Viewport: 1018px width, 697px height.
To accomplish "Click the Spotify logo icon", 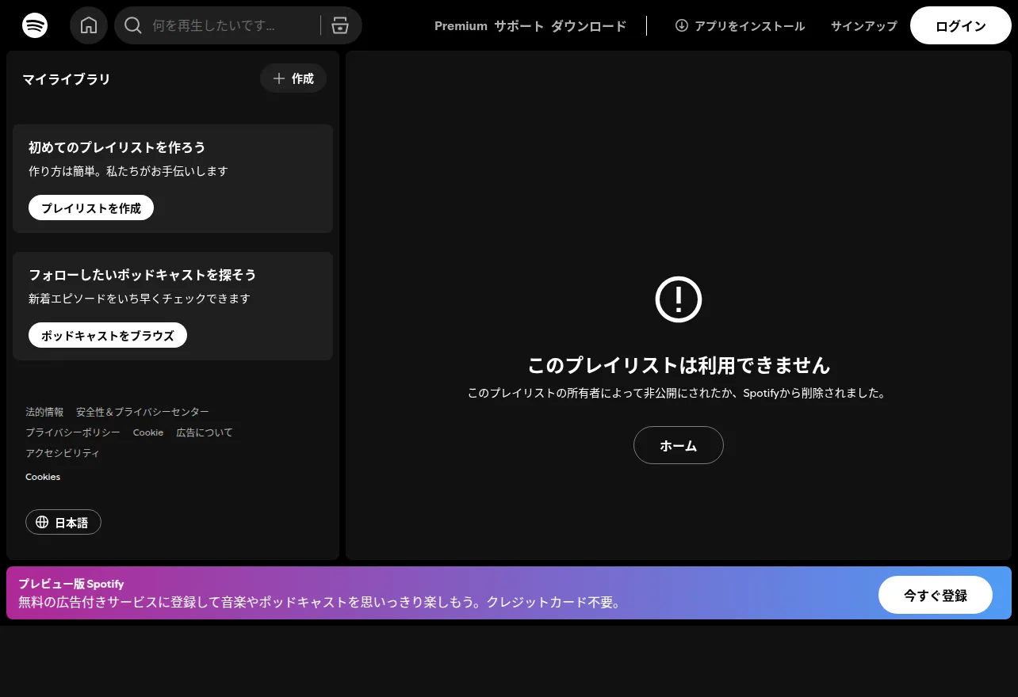I will pyautogui.click(x=35, y=25).
